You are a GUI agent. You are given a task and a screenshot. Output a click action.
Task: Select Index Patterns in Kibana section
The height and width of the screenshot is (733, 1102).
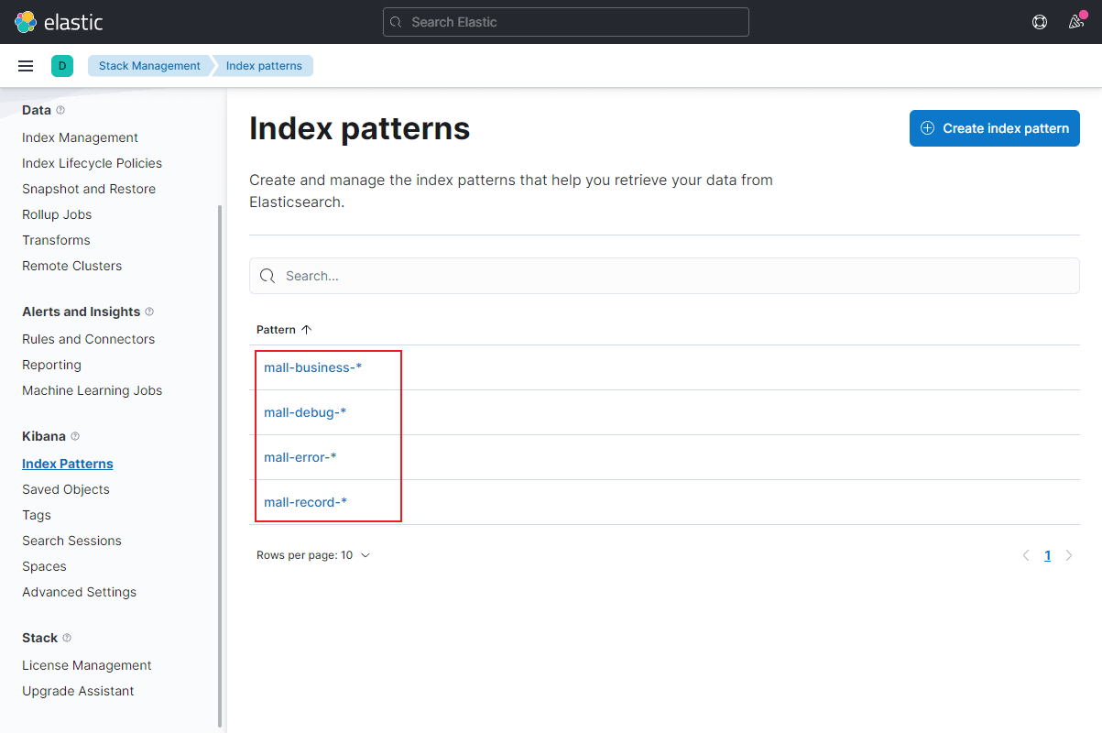(x=68, y=464)
